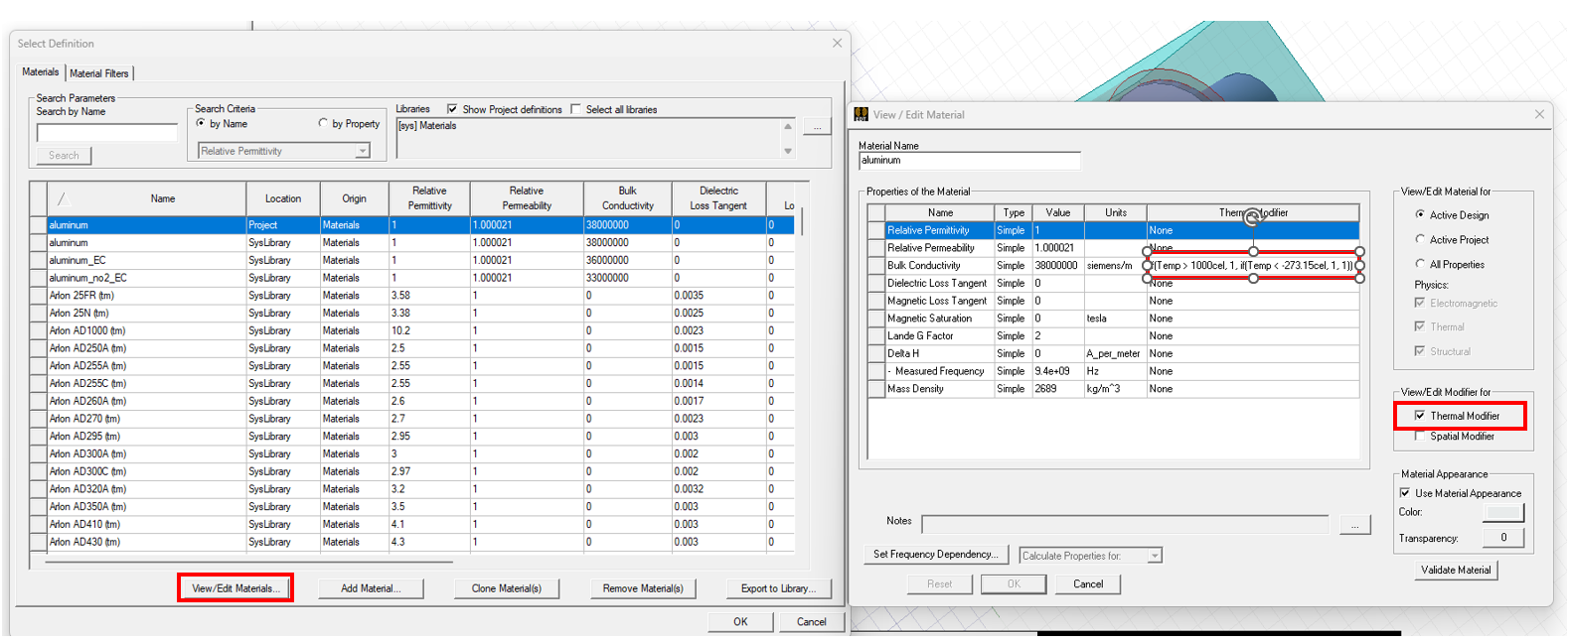1570x643 pixels.
Task: Toggle Show Project definitions checkbox
Action: (452, 109)
